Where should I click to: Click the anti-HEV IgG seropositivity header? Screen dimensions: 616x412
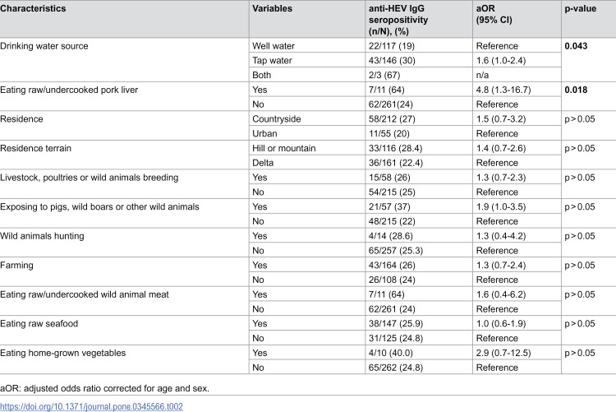tap(398, 20)
